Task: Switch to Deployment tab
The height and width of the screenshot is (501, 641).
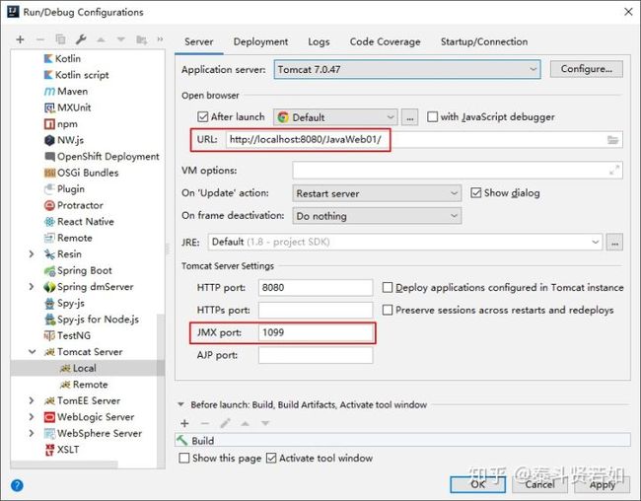Action: pyautogui.click(x=260, y=41)
